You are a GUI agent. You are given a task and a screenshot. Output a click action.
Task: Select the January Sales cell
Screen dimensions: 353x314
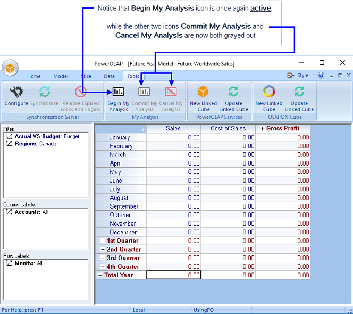coord(173,137)
